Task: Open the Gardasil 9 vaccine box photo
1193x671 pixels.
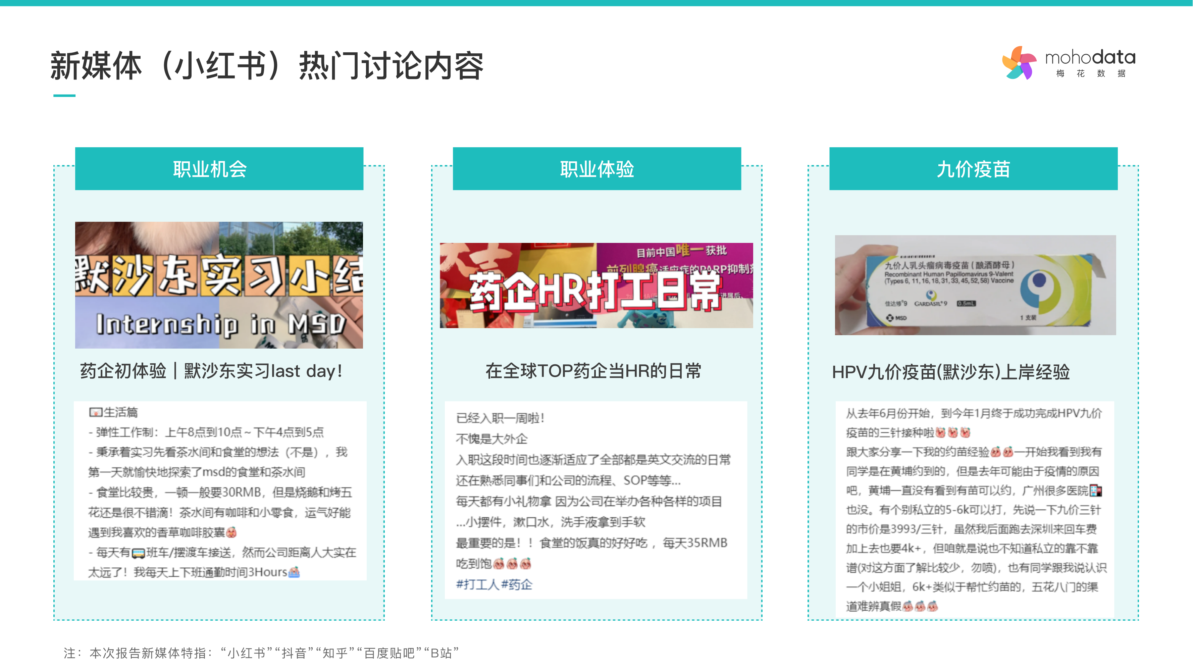Action: (x=975, y=285)
